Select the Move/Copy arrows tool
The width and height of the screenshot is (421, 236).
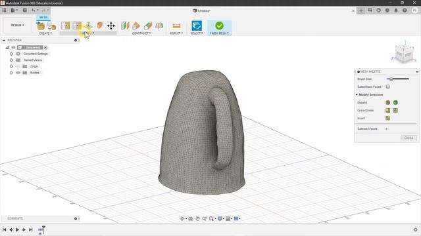pos(111,26)
